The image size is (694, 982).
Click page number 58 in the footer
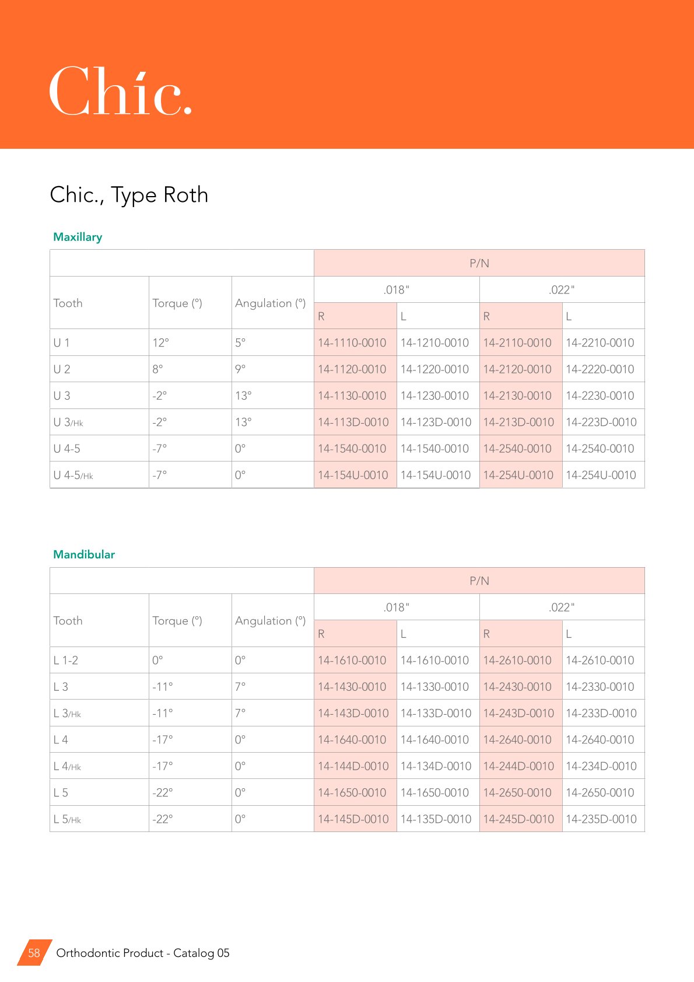34,953
